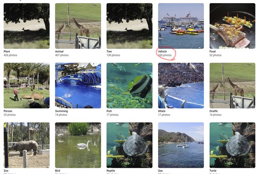
Task: Open the Vehicle cruise ship thumbnail
Action: point(181,26)
